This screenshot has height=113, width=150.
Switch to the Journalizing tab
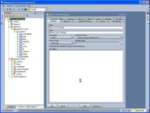[x=116, y=21]
